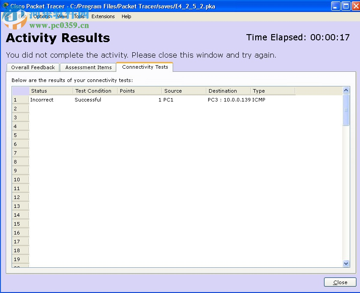Switch to the Overall Feedback tab

click(33, 67)
